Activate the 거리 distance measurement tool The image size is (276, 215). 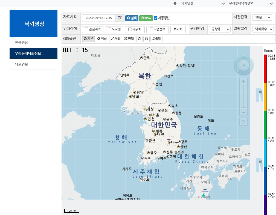click(116, 39)
